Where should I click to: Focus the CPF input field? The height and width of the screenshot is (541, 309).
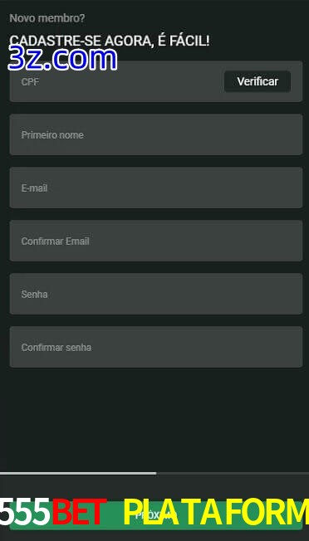click(x=117, y=81)
